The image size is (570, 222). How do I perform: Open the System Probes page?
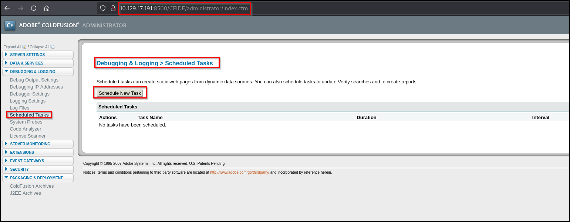tap(26, 122)
